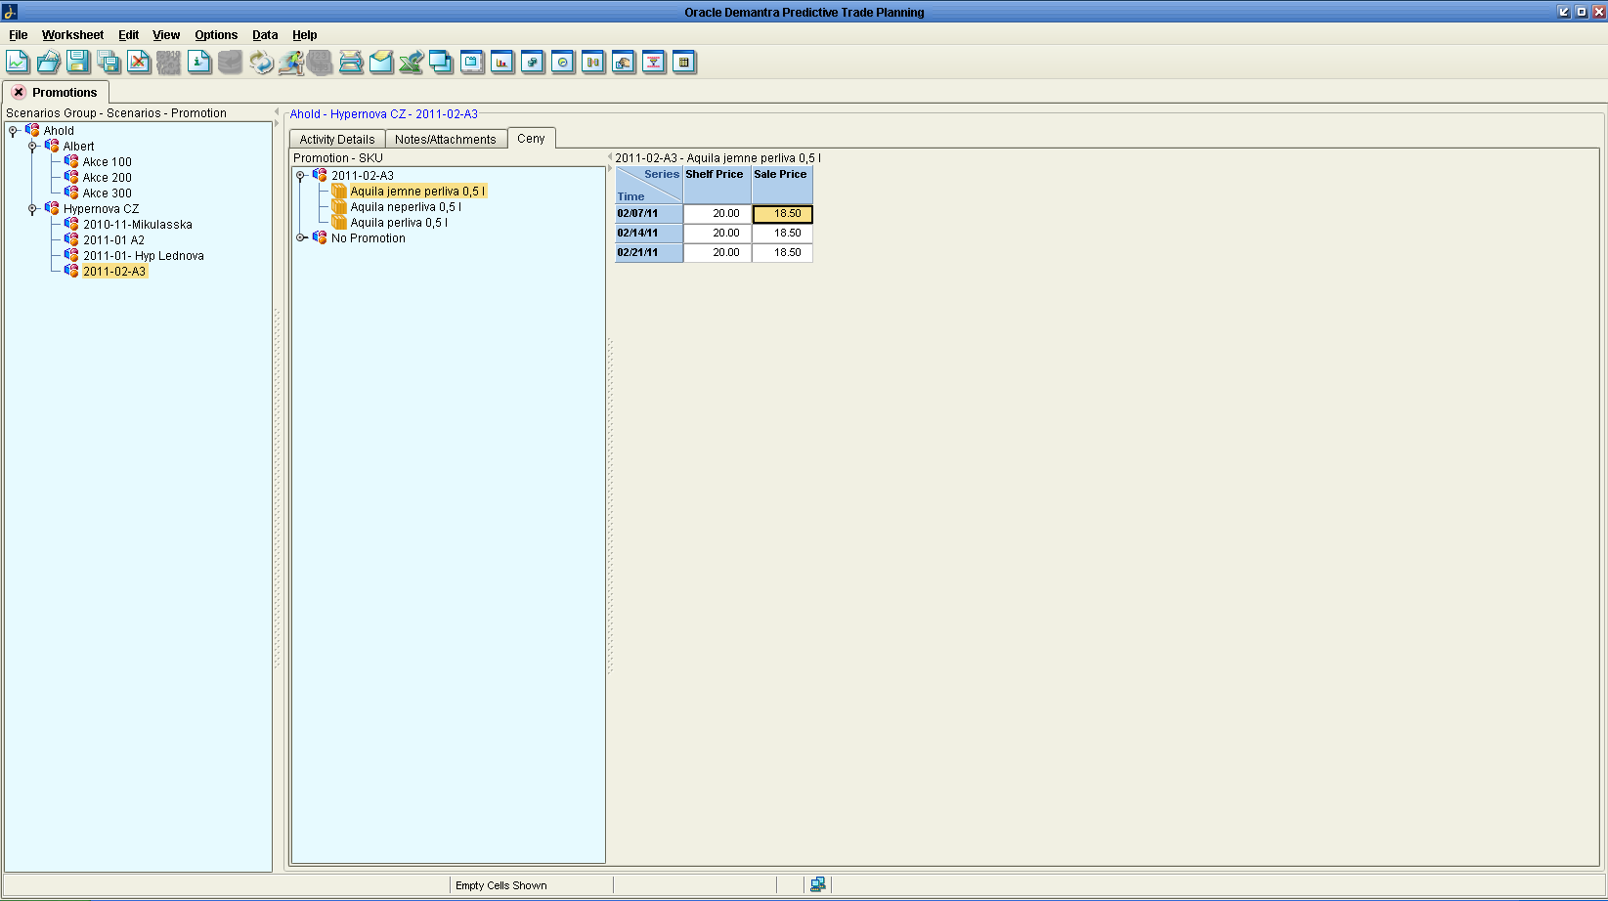Screen dimensions: 1608x901
Task: Open the File menu
Action: pos(18,34)
